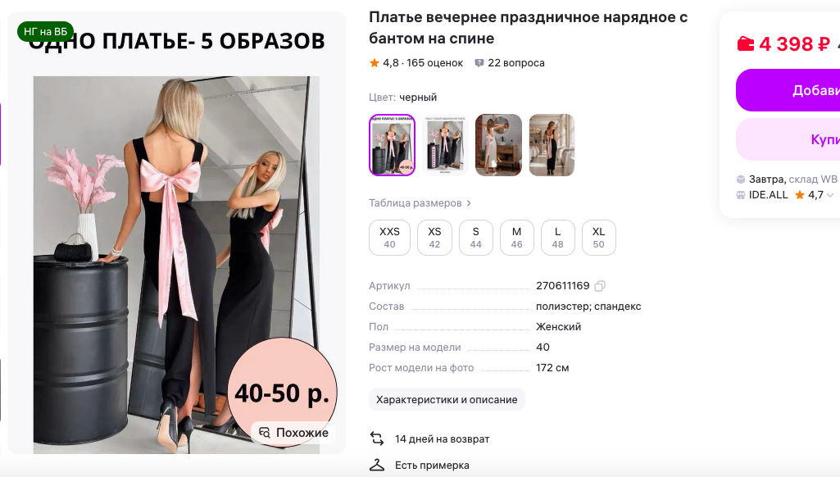Select the fourth dress thumbnail
This screenshot has width=840, height=477.
552,145
